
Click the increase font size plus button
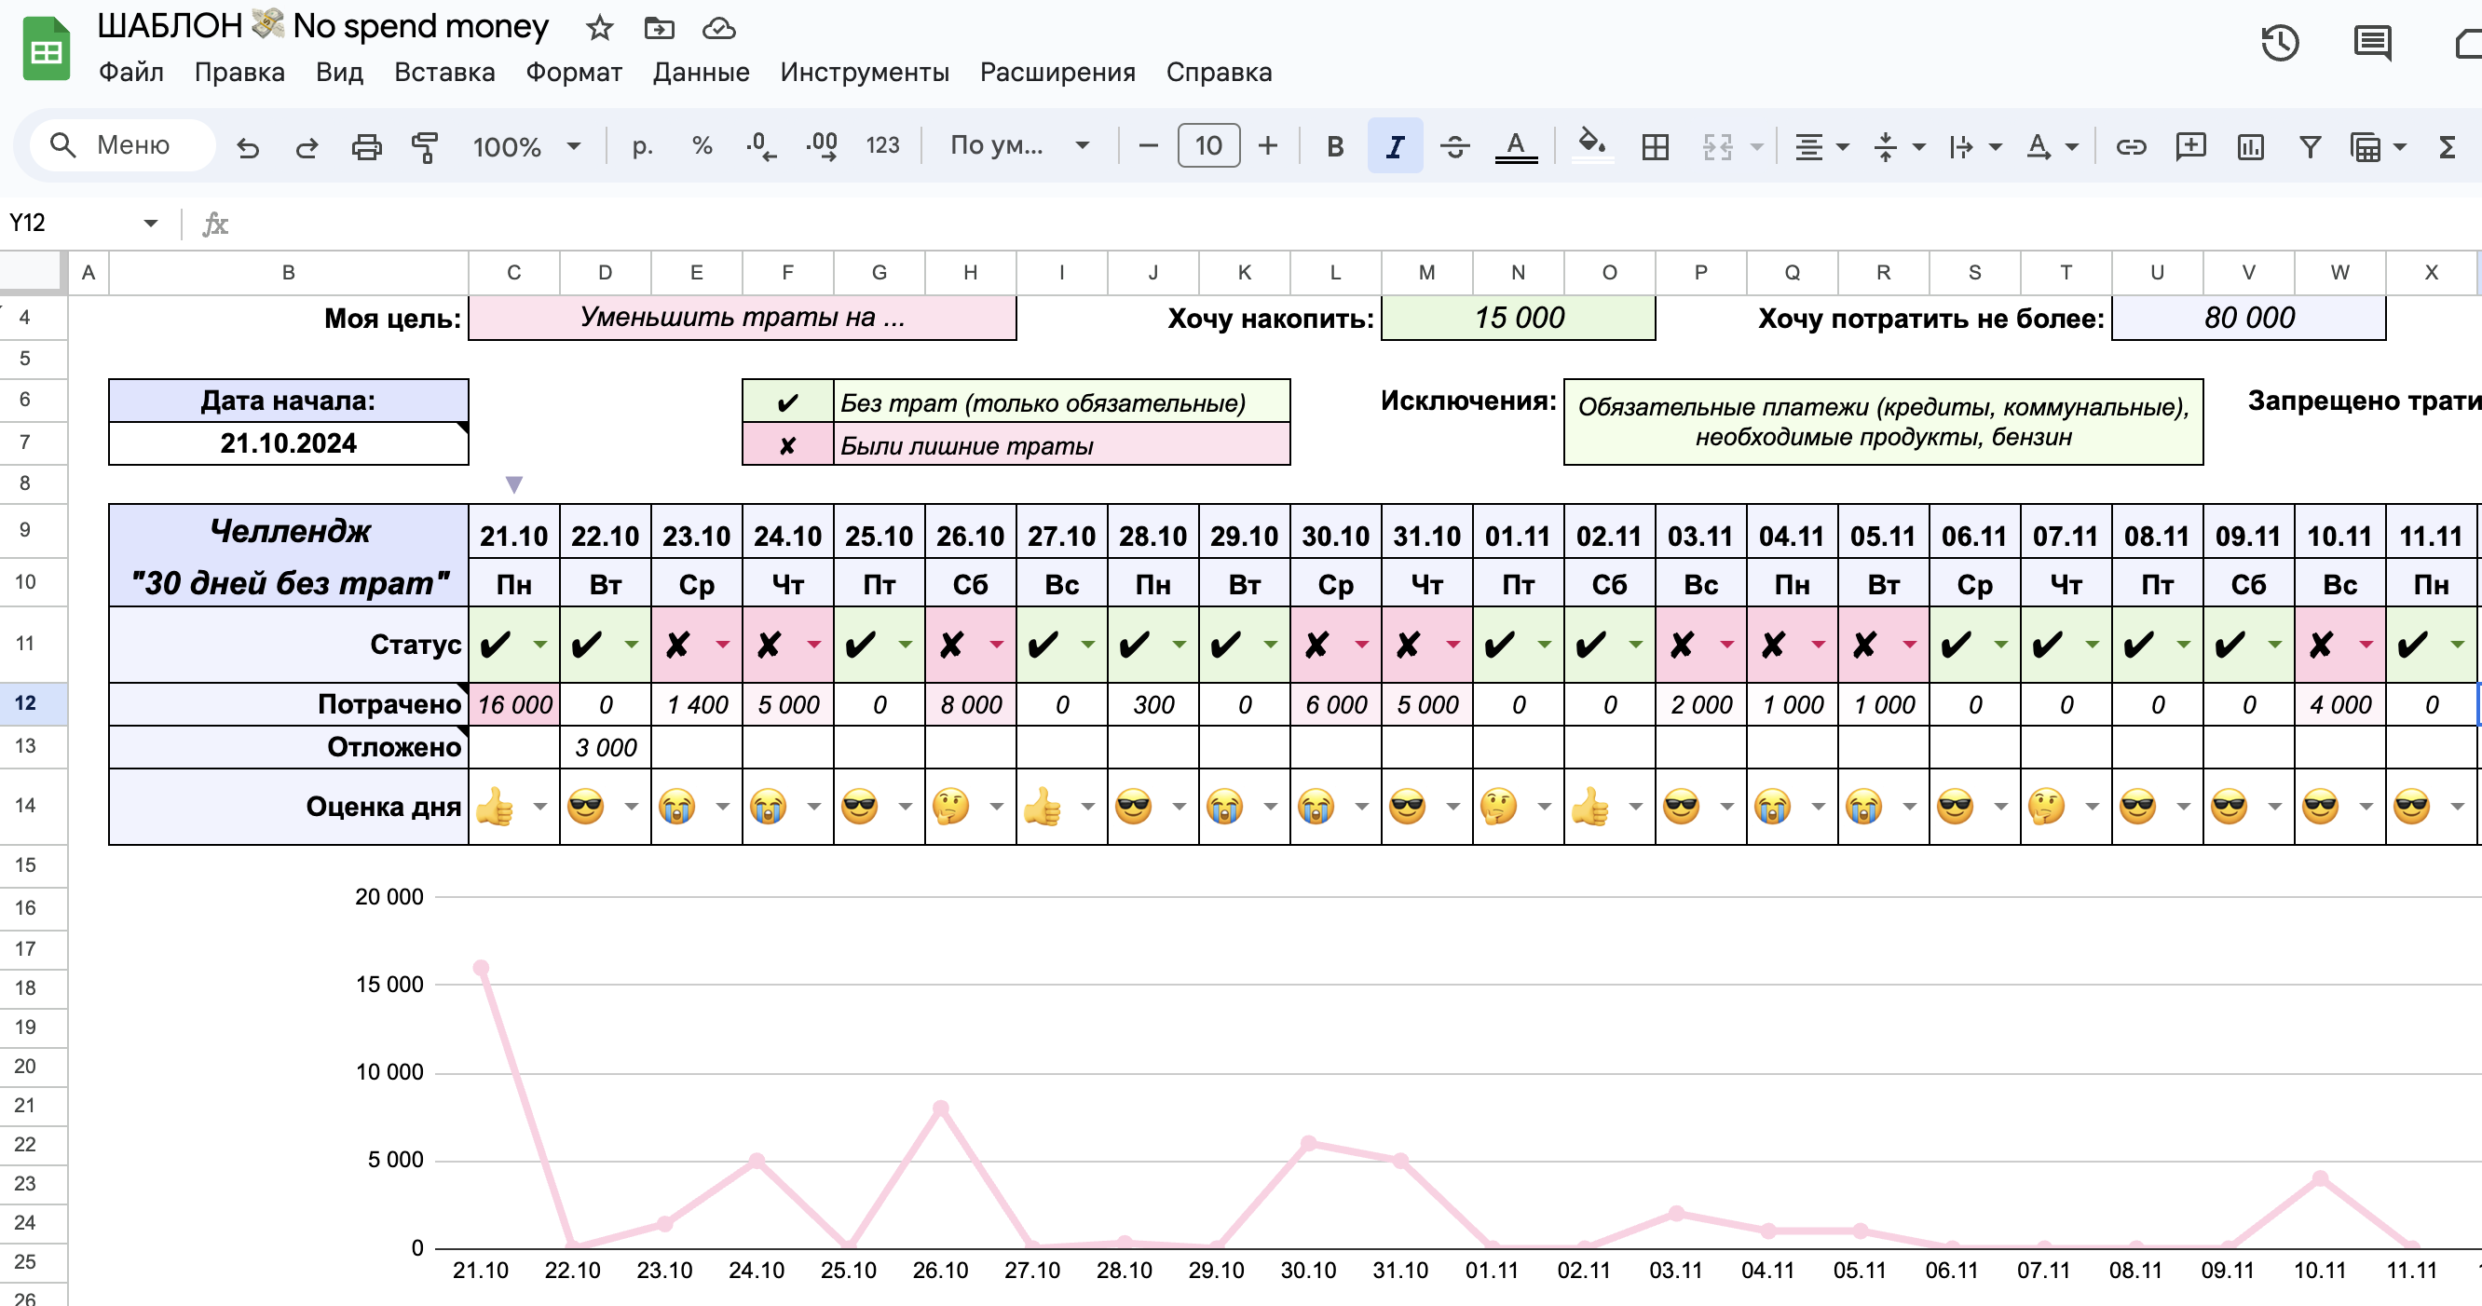pyautogui.click(x=1268, y=145)
